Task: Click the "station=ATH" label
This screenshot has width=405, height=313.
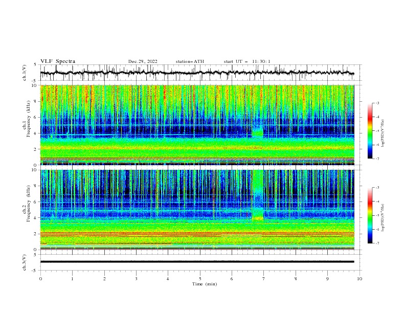Action: (190, 61)
